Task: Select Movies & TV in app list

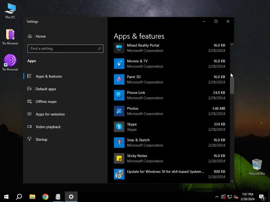Action: coord(137,61)
